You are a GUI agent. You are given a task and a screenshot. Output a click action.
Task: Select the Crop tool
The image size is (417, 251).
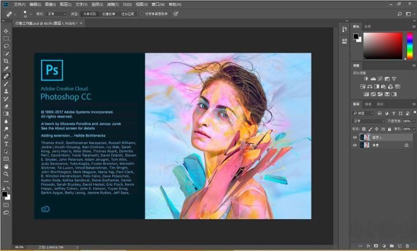(x=6, y=61)
